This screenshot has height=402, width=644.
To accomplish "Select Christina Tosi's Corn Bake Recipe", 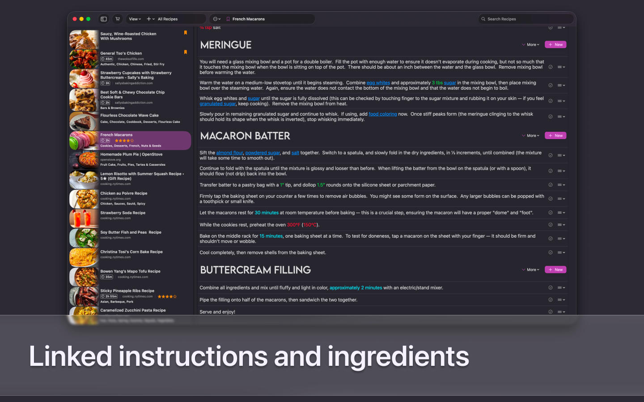I will 130,257.
